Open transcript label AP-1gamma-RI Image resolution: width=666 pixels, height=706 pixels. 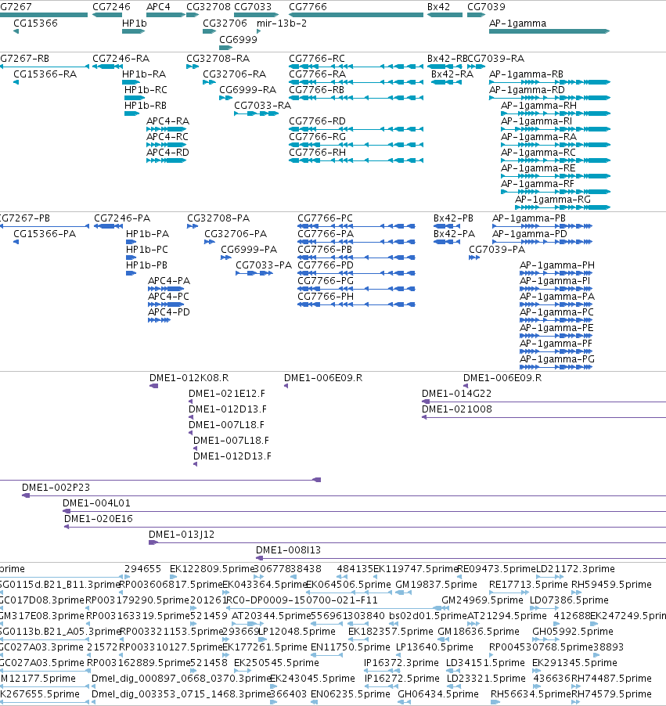click(537, 121)
